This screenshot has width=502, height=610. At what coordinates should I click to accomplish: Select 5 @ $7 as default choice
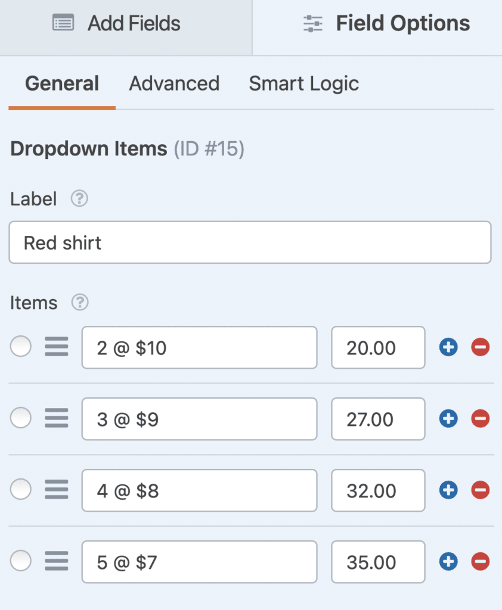(21, 561)
